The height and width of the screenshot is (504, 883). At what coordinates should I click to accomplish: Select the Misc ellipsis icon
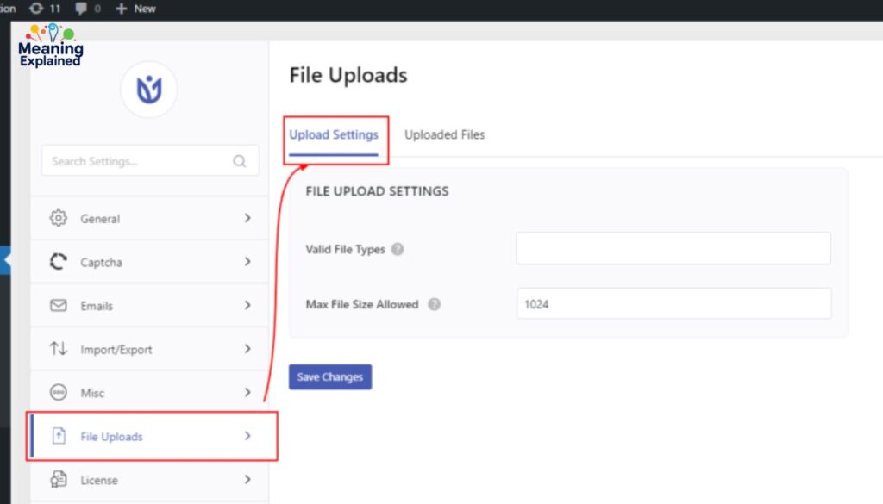(x=58, y=393)
